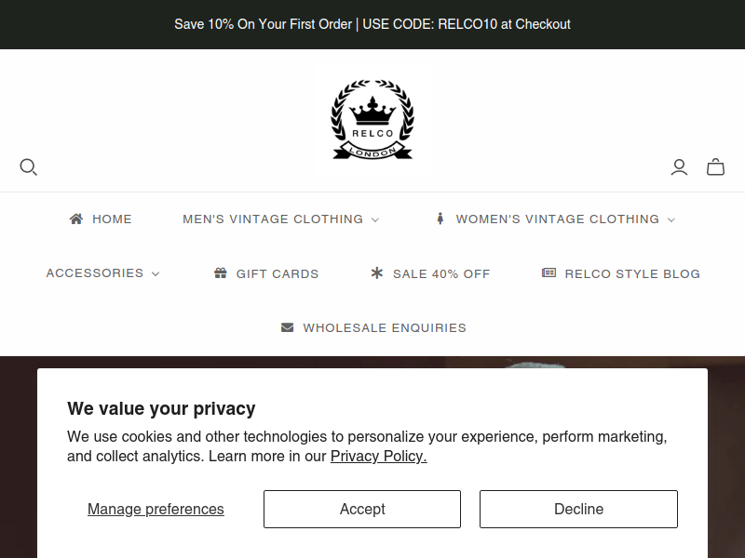Click the Relco London crest logo

pos(372,119)
